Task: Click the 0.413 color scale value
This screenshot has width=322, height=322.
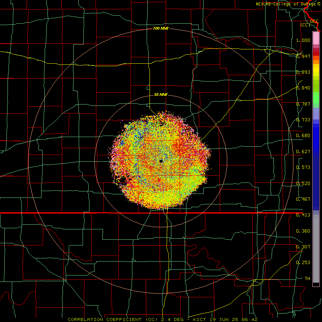Action: 303,215
